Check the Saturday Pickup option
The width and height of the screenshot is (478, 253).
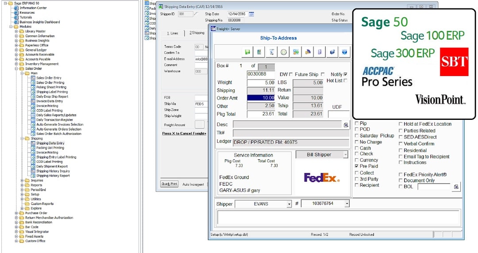tap(357, 136)
